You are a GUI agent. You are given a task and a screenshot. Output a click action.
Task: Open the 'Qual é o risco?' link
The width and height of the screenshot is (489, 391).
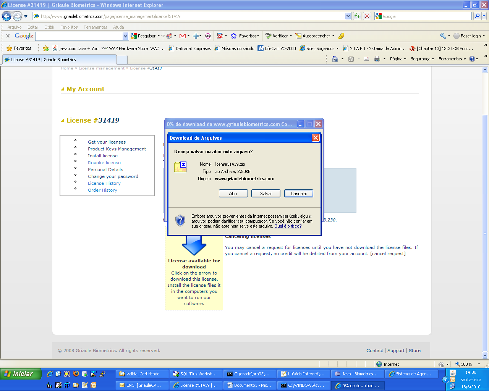[288, 226]
